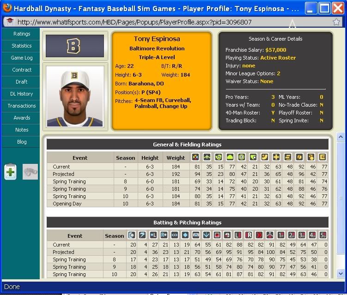Click the scroll up arrow on the ratings scrollbar

tap(340, 137)
